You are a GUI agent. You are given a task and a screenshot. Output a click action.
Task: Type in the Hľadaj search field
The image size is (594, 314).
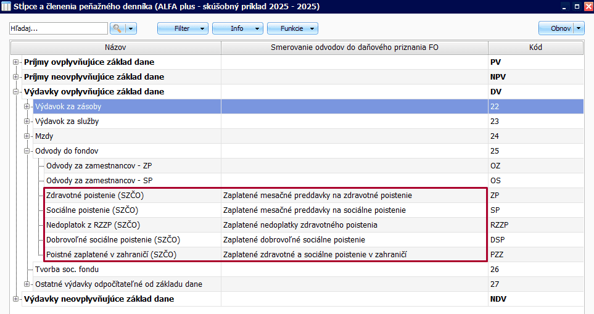pos(59,29)
